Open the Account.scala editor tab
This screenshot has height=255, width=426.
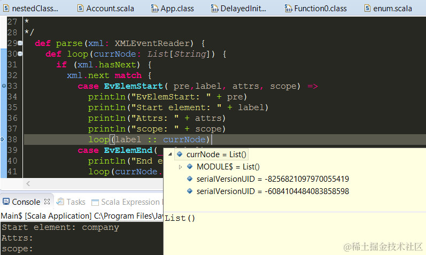point(105,9)
